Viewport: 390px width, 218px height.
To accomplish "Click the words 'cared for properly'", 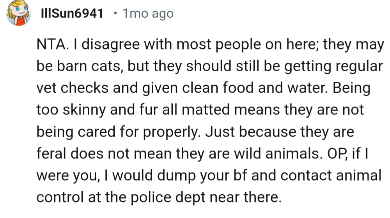I will pyautogui.click(x=139, y=132).
